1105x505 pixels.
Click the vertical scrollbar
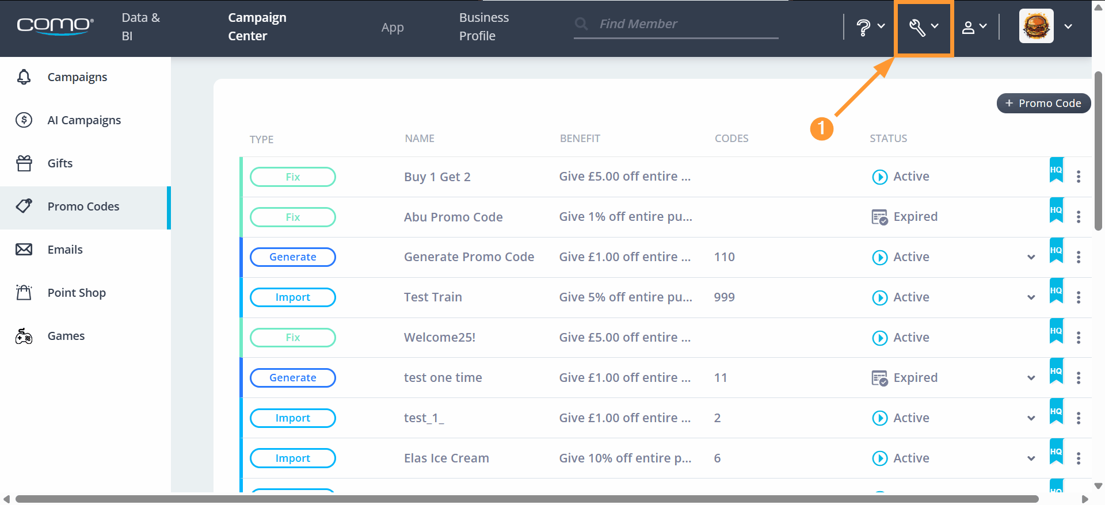click(x=1098, y=151)
